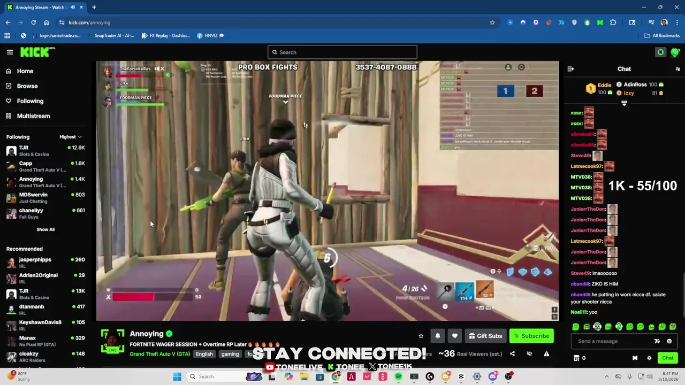Image resolution: width=685 pixels, height=385 pixels.
Task: Open the Browse section
Action: point(27,86)
